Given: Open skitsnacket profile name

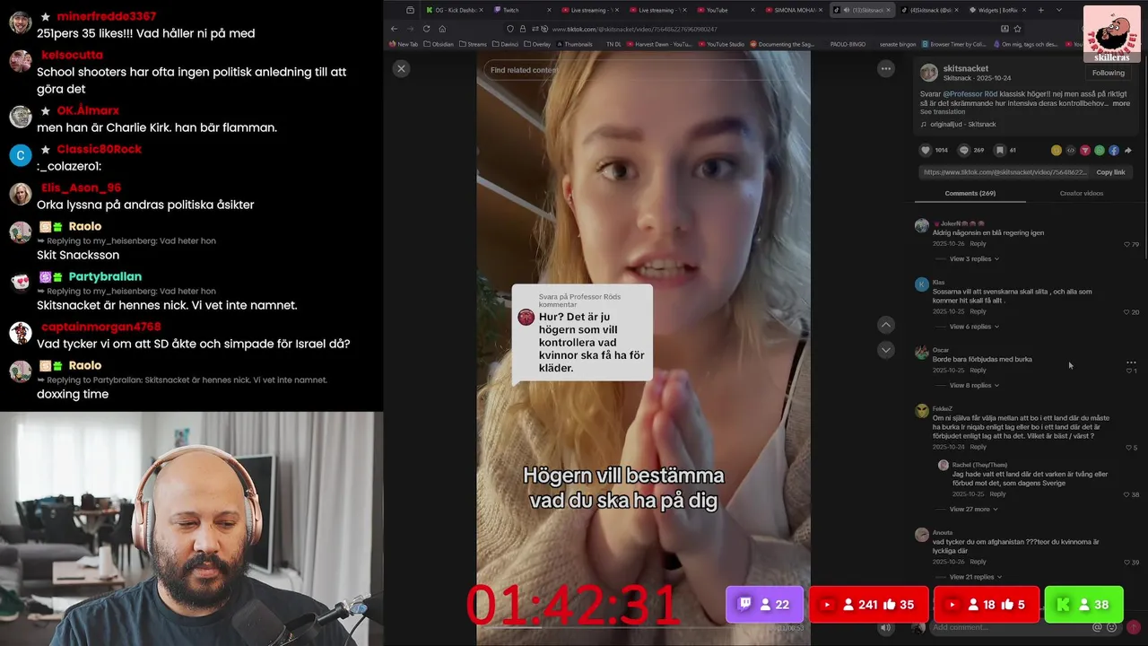Looking at the screenshot, I should point(966,68).
